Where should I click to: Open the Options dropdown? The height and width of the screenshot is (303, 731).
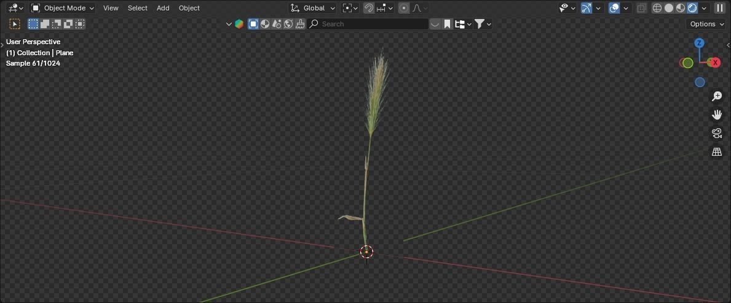pyautogui.click(x=707, y=24)
